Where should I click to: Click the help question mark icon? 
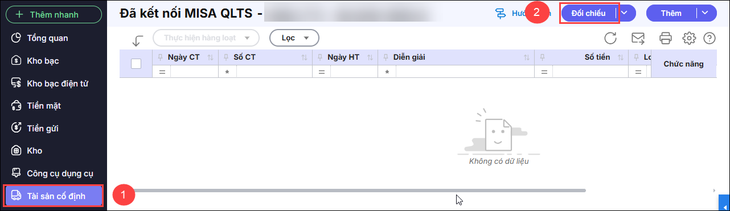pyautogui.click(x=710, y=38)
